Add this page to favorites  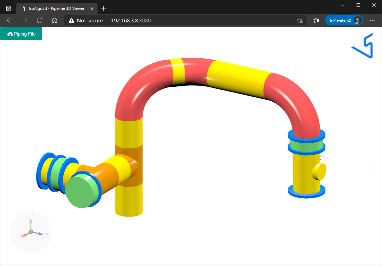click(x=300, y=20)
